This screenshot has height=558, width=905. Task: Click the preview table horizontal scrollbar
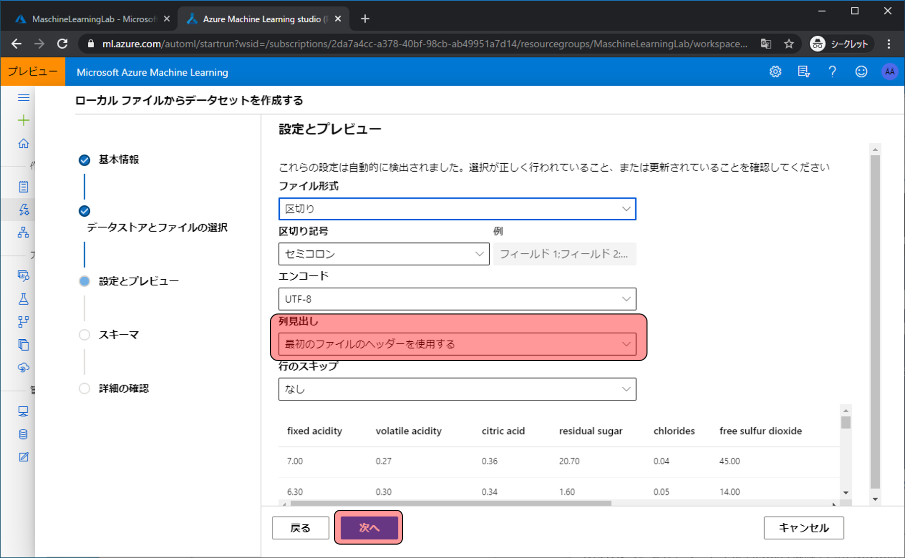(x=451, y=503)
